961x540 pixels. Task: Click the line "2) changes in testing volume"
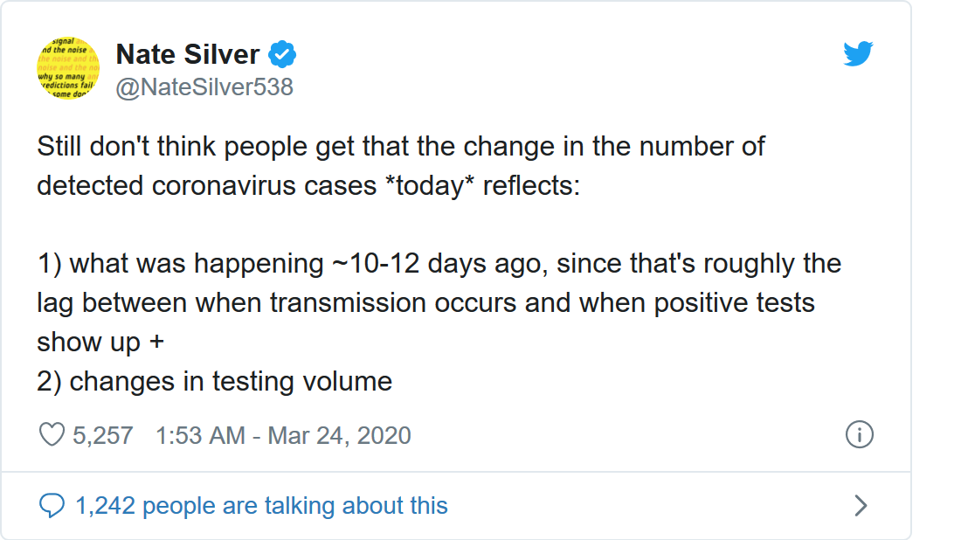[215, 381]
